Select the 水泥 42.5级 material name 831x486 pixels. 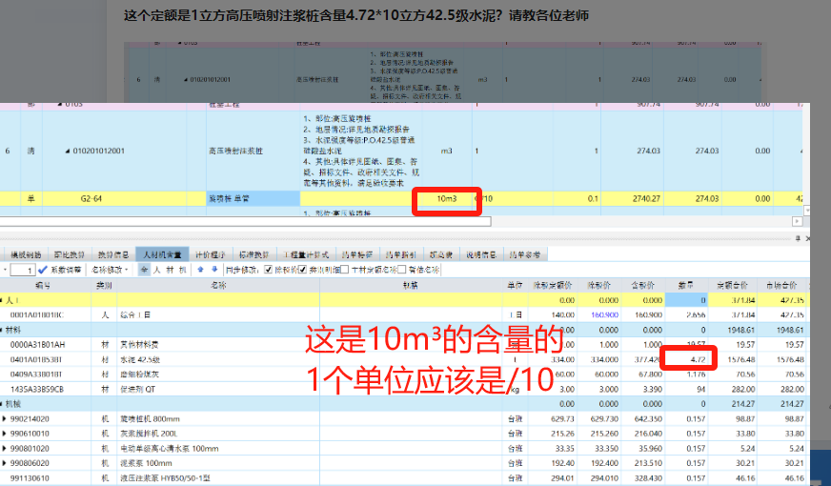click(x=140, y=359)
